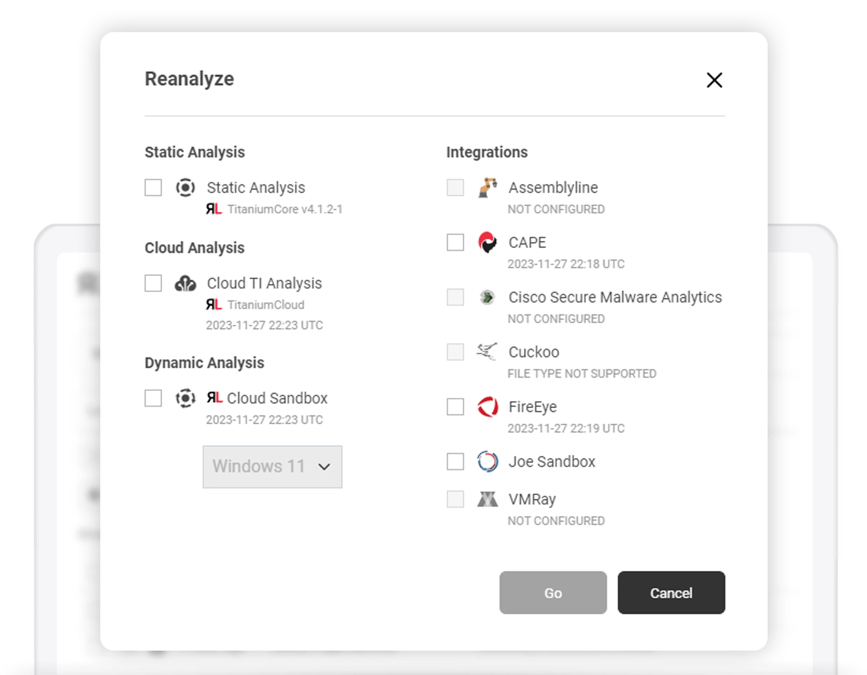Toggle the VMRay checkbox

coord(455,499)
